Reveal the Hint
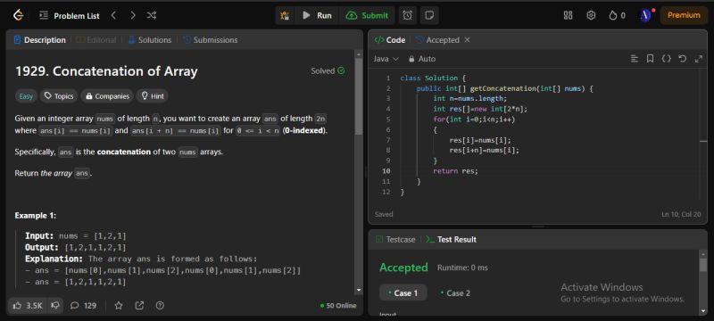This screenshot has height=321, width=714. tap(152, 96)
